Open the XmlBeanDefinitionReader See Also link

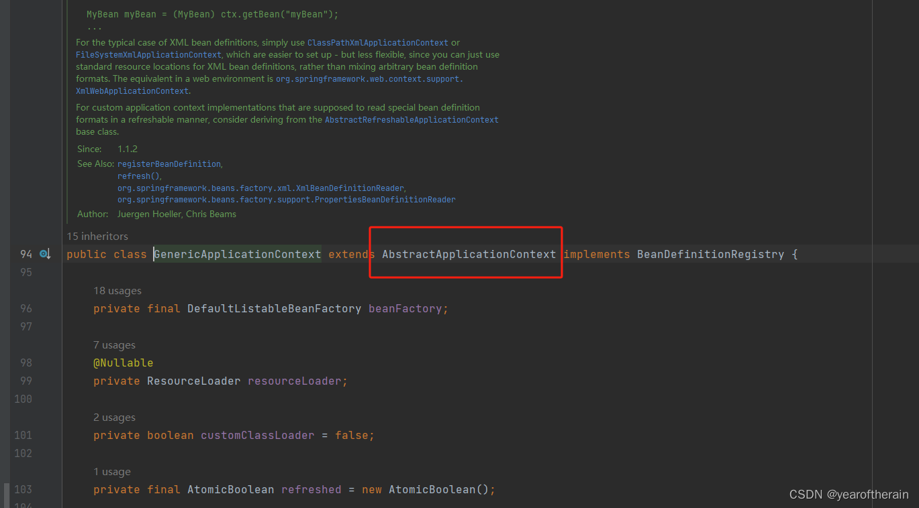coord(261,188)
